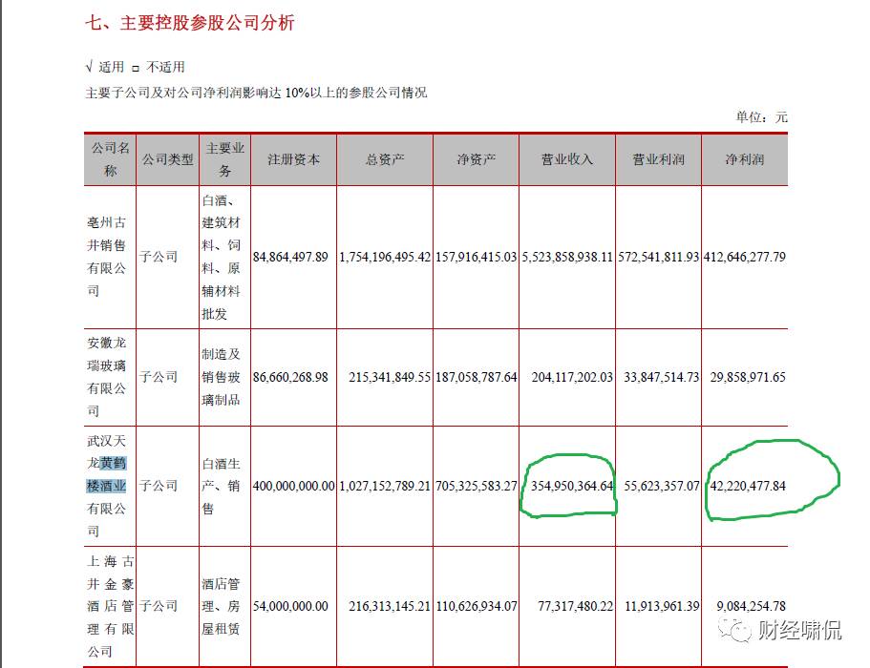Viewport: 870px width, 668px height.
Task: Click total assets 1,754,196,495.42
Action: tap(385, 258)
